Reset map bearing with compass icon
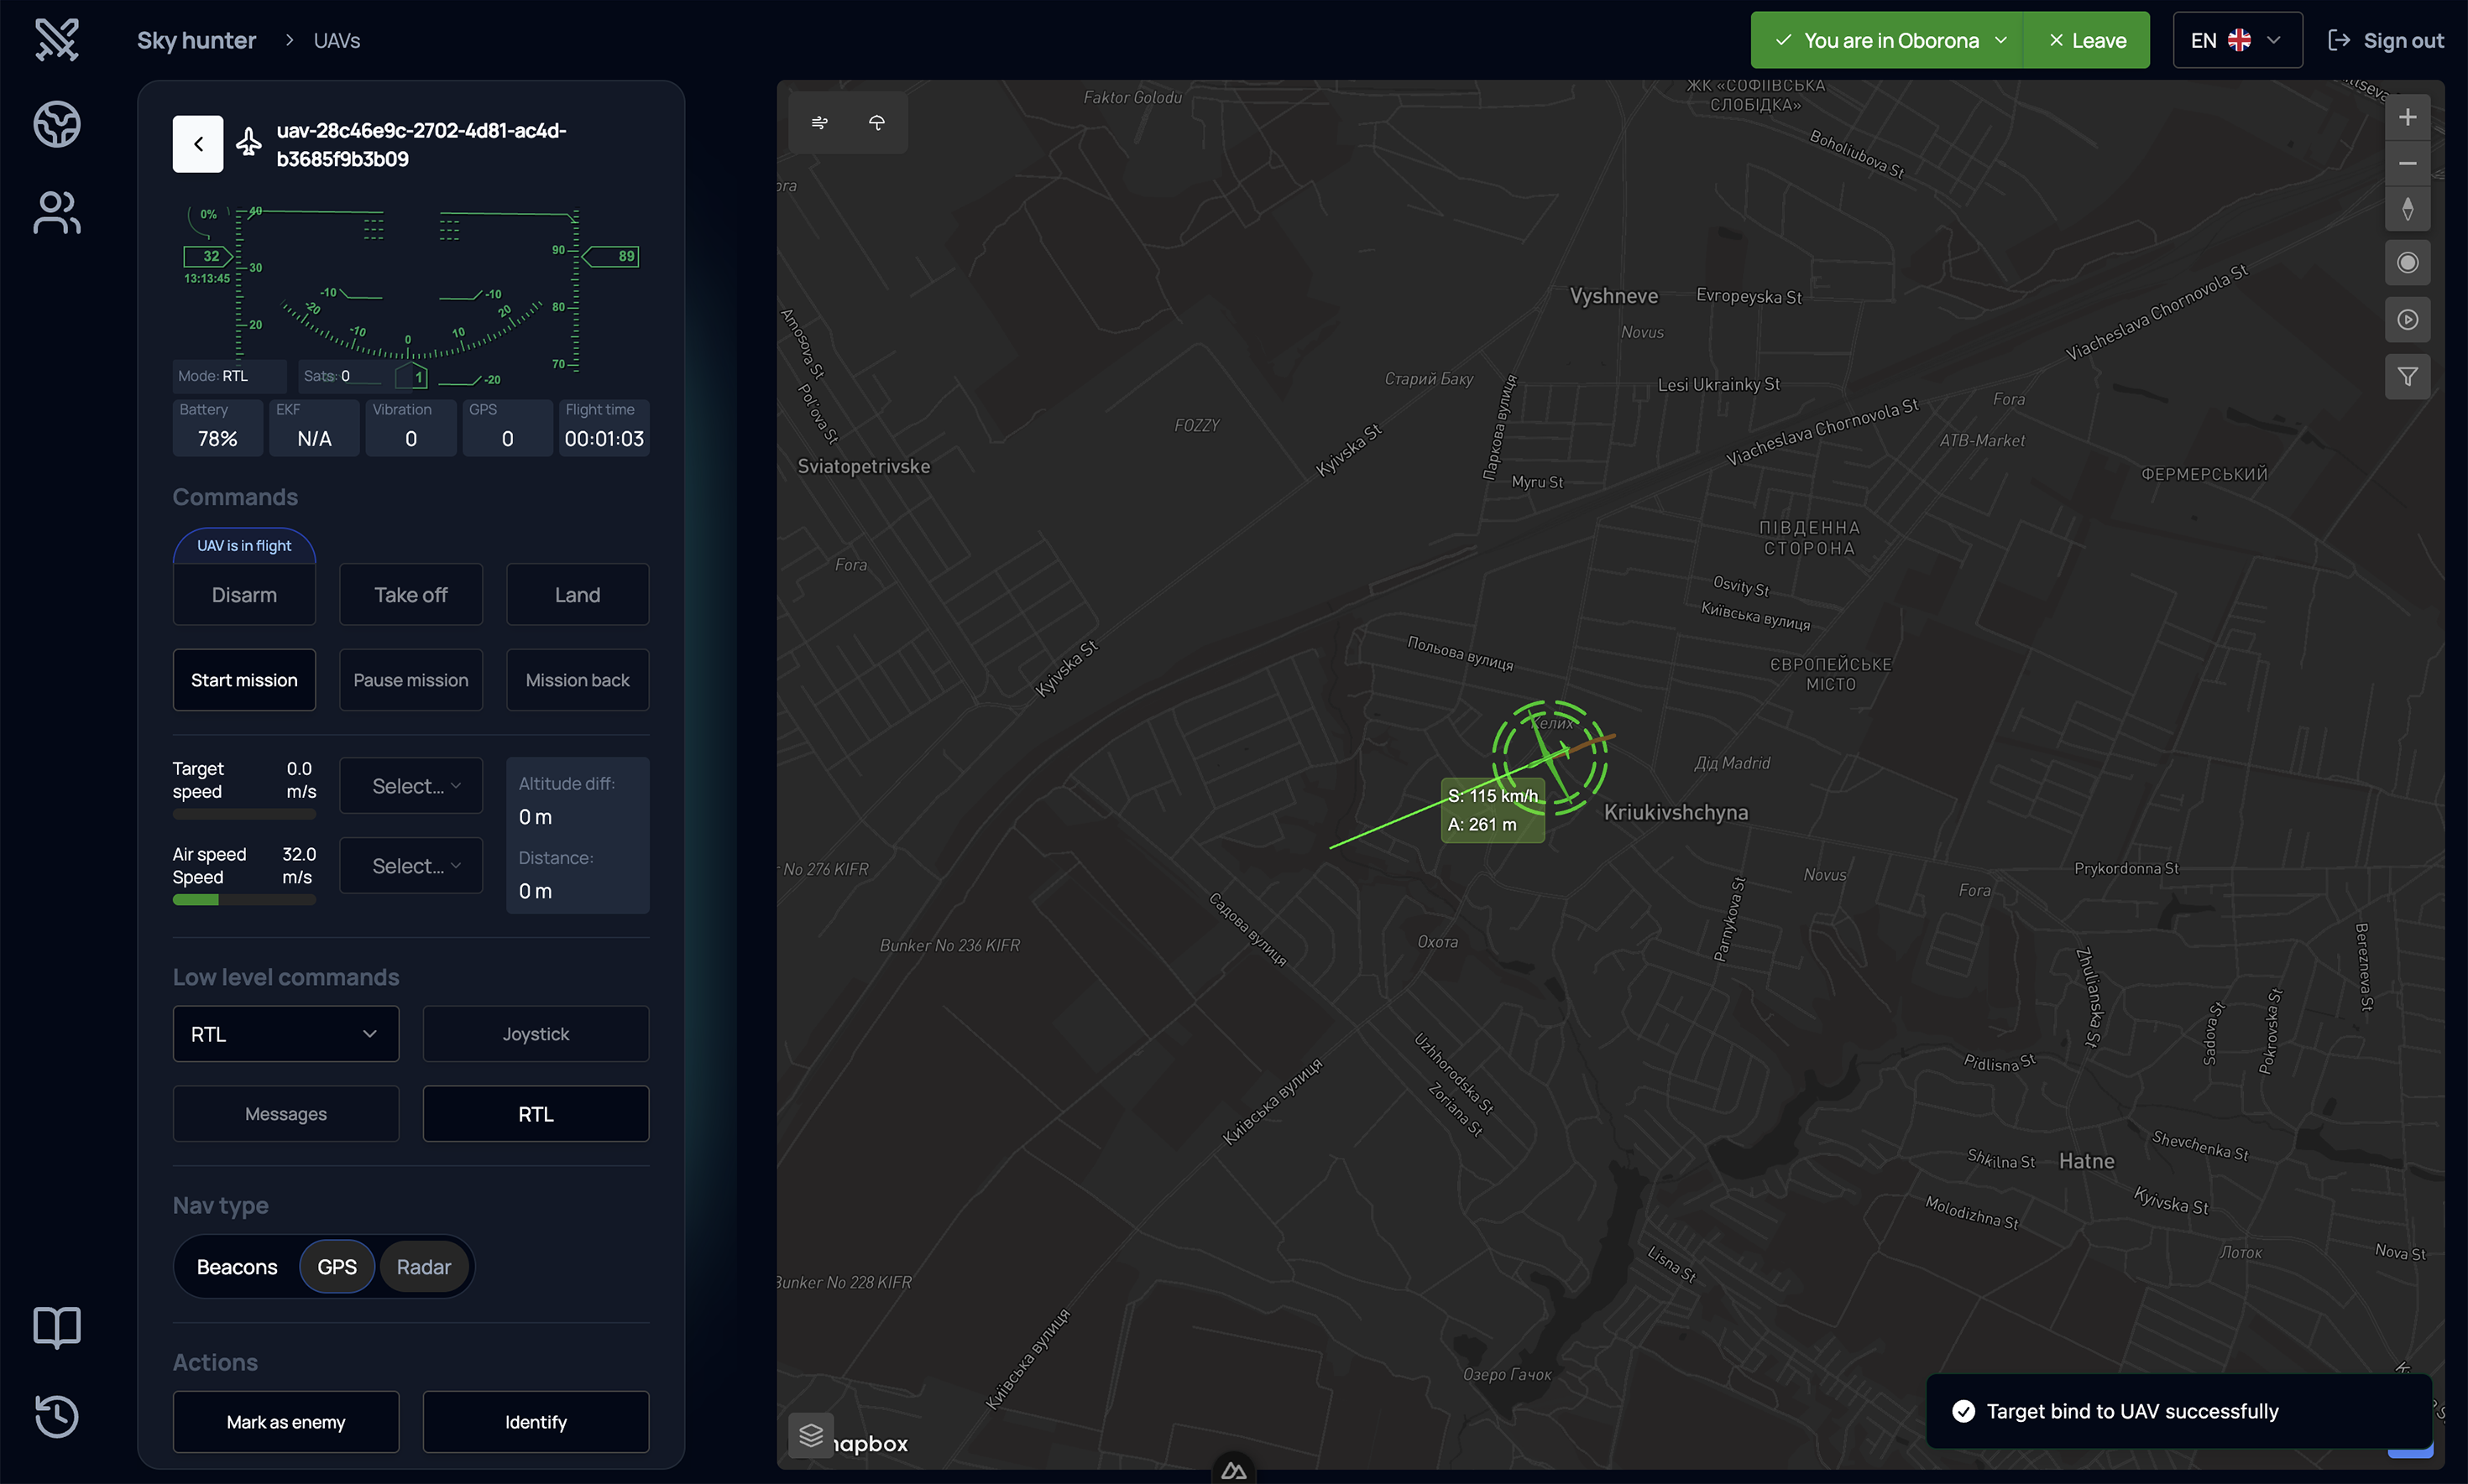This screenshot has height=1484, width=2468. click(x=2407, y=209)
